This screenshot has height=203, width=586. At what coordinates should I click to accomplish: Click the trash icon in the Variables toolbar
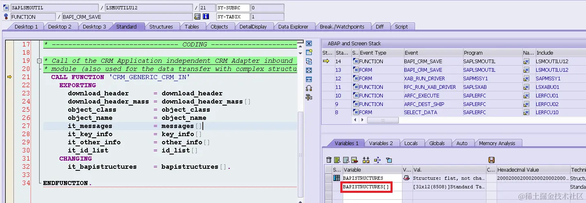[x=329, y=160]
